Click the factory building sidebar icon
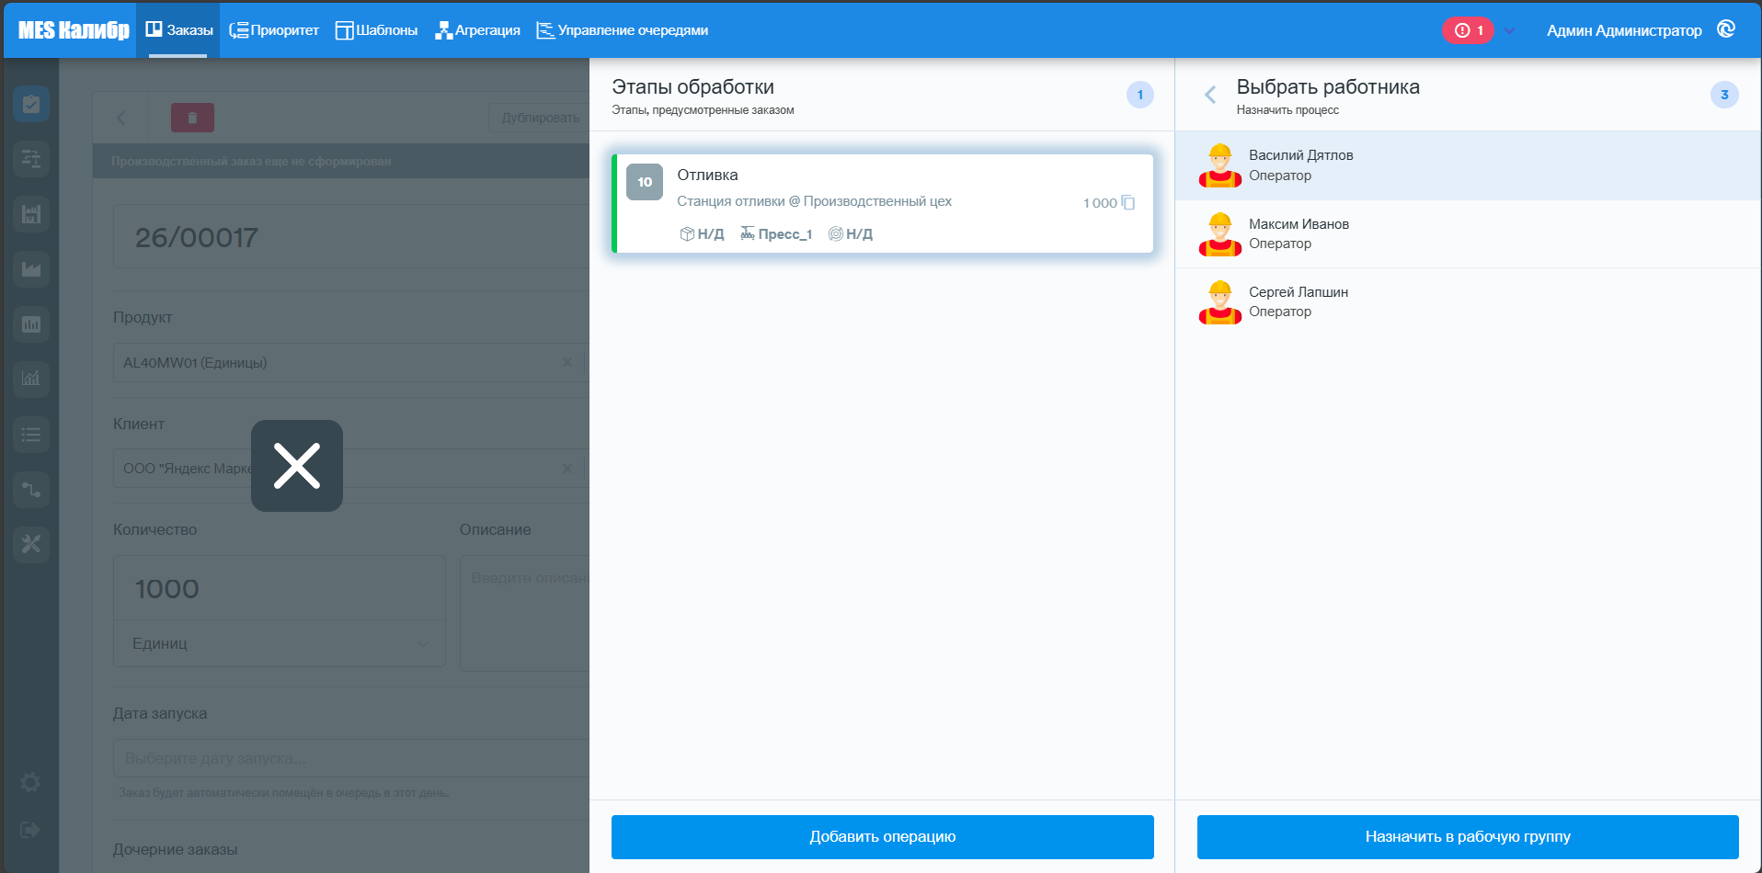The height and width of the screenshot is (873, 1762). [31, 214]
